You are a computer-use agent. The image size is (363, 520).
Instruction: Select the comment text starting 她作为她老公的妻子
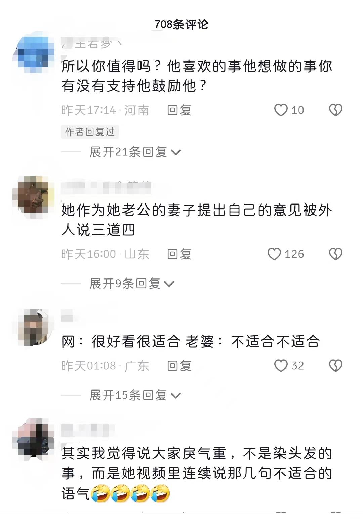point(197,220)
